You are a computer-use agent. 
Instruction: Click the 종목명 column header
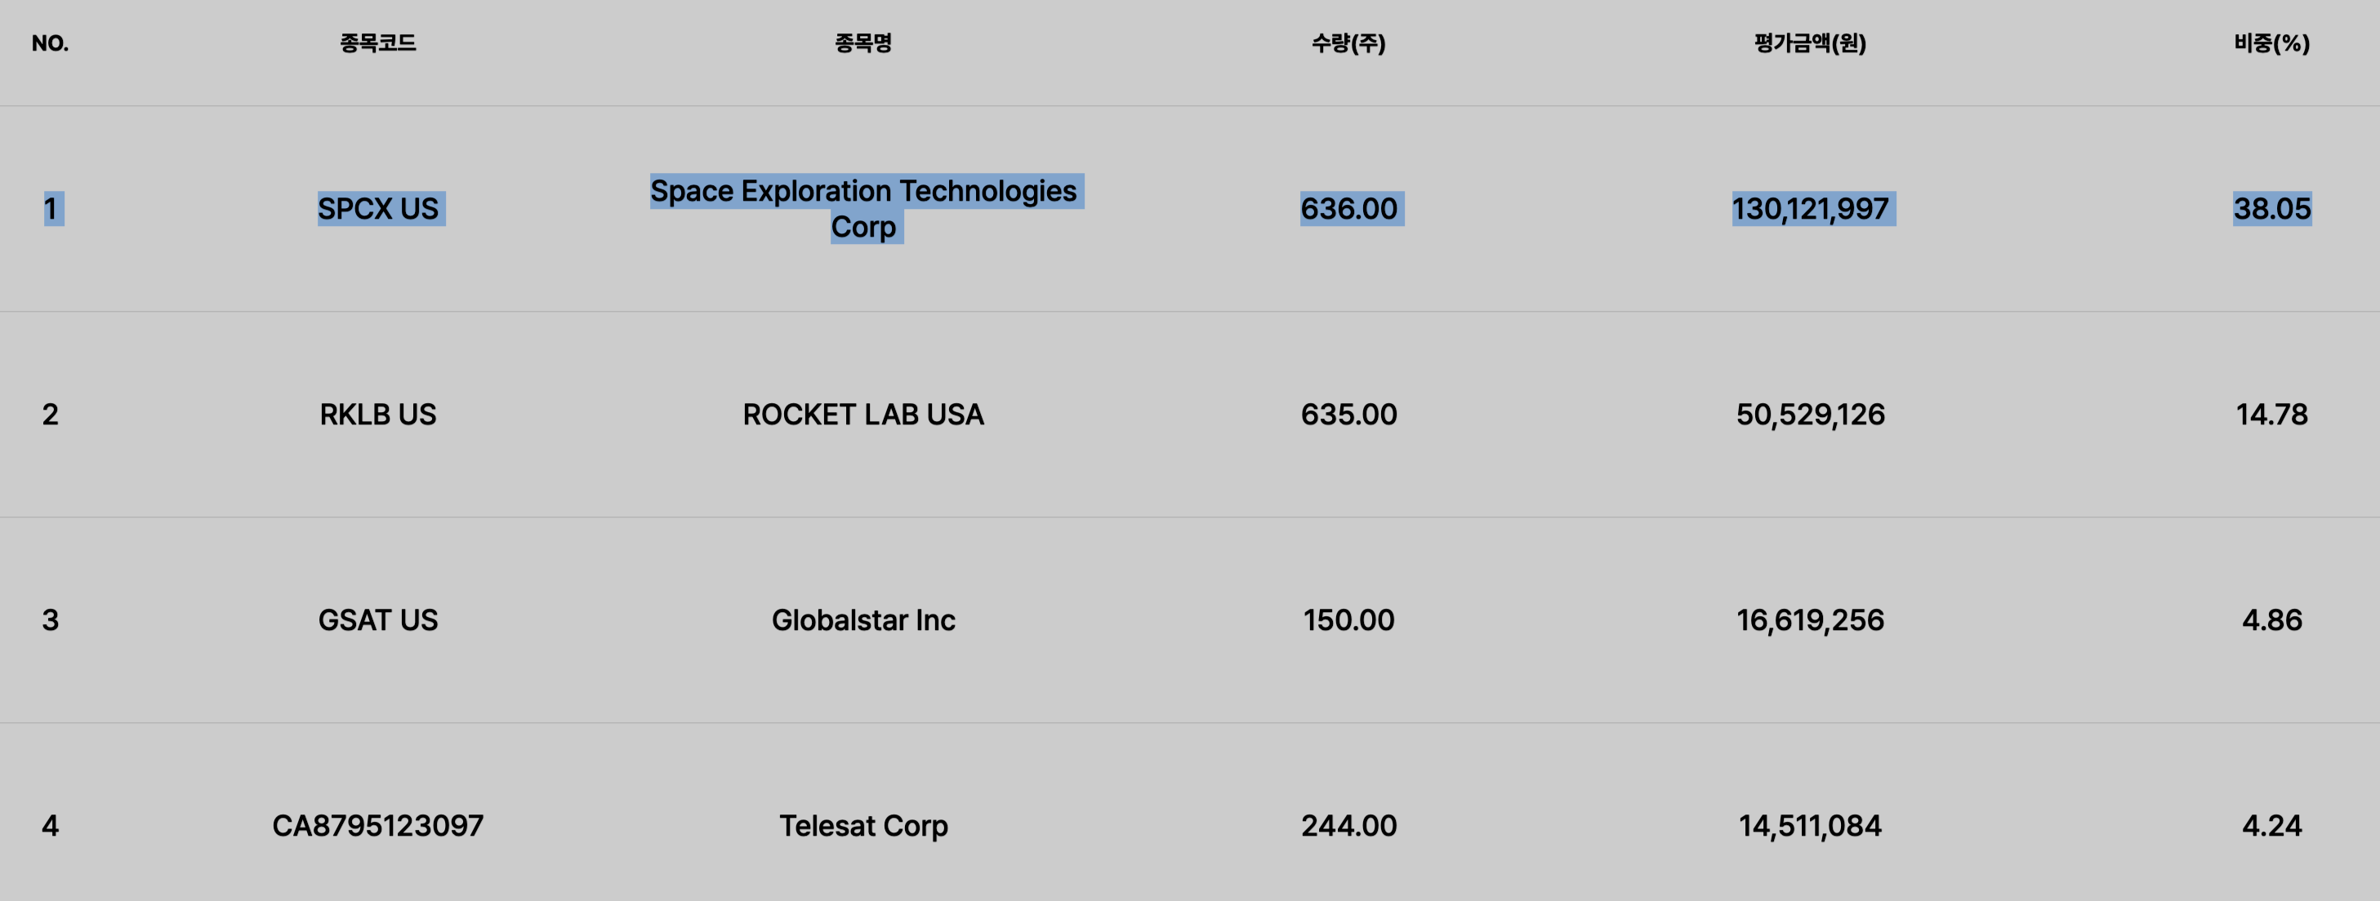point(863,43)
